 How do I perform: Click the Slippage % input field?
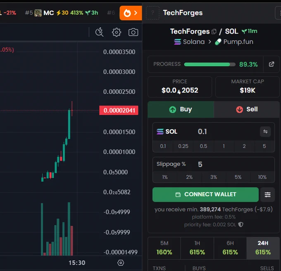pyautogui.click(x=235, y=164)
